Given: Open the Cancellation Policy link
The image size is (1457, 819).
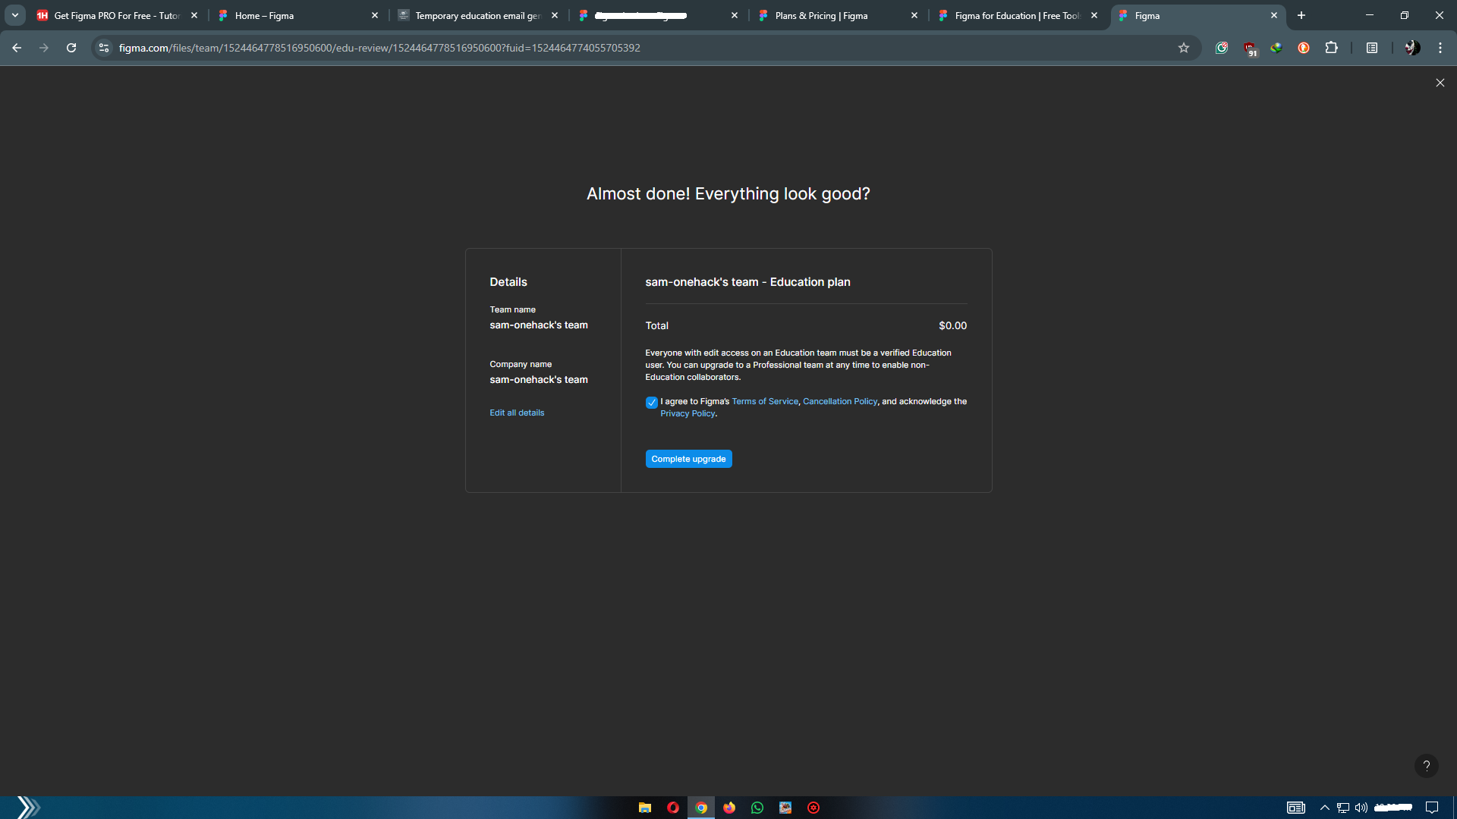Looking at the screenshot, I should pyautogui.click(x=840, y=401).
